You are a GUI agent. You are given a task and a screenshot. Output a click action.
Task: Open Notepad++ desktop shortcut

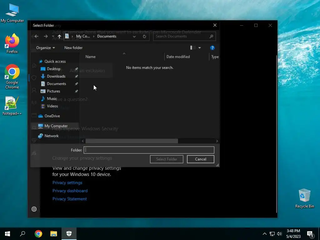(12, 106)
